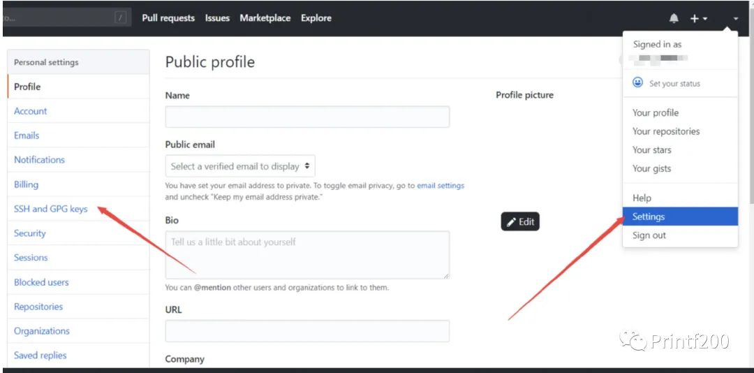Open the public email dropdown
Viewport: 754px width, 373px height.
tap(240, 166)
